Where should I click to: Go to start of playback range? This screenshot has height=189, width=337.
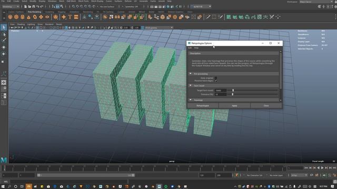click(x=306, y=168)
